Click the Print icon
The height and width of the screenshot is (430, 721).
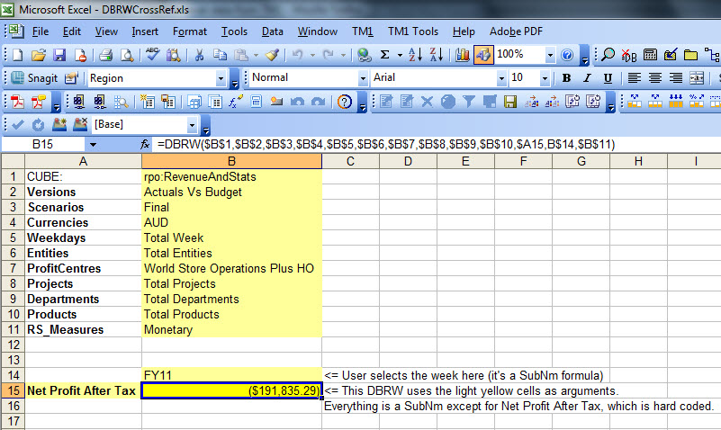(x=105, y=55)
